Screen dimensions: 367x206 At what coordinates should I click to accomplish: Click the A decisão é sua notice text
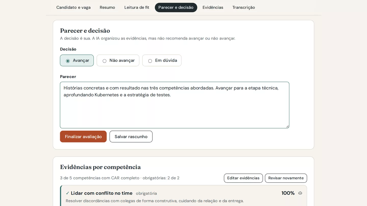click(148, 38)
